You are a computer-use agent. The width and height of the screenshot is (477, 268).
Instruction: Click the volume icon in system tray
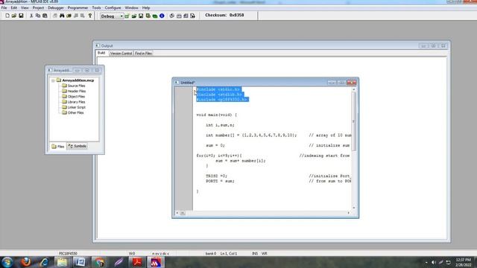click(x=434, y=262)
